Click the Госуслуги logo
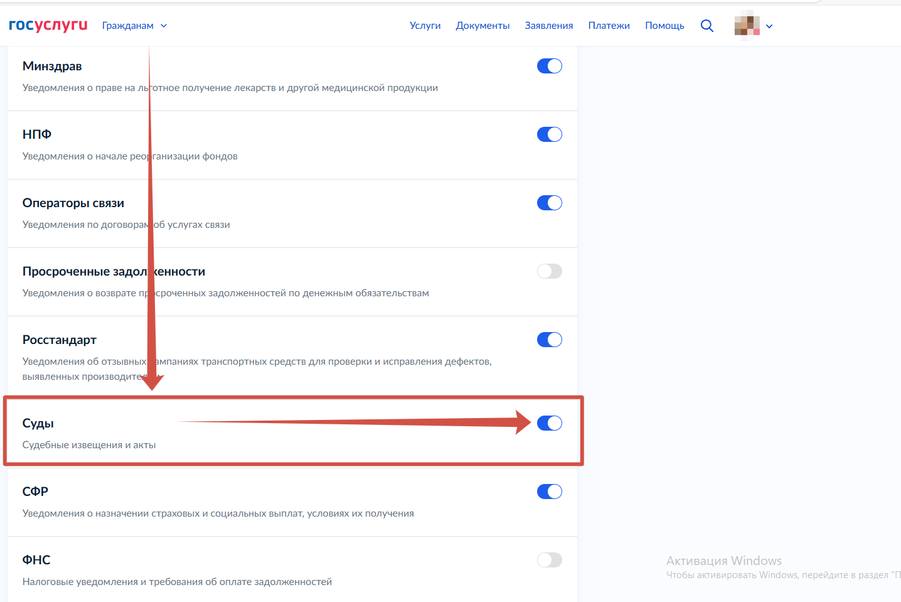901x602 pixels. click(48, 25)
